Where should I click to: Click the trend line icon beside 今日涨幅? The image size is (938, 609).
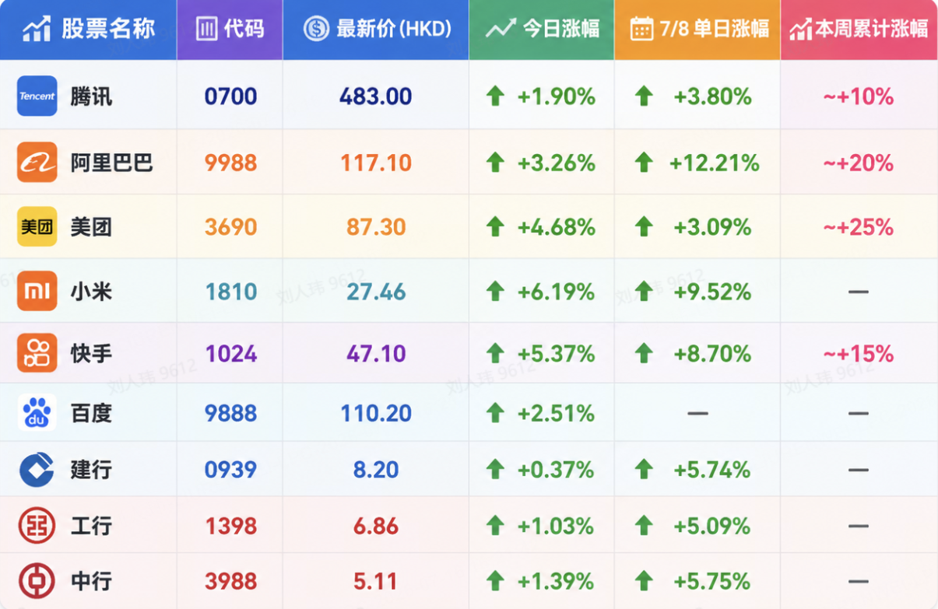501,30
